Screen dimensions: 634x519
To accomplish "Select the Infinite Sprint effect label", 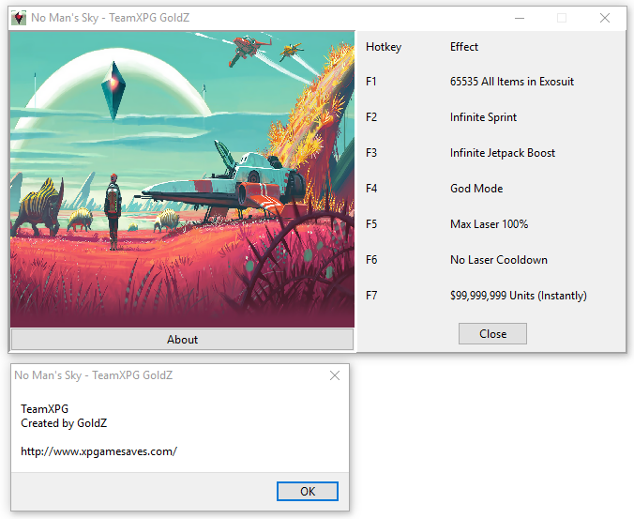I will pos(483,117).
